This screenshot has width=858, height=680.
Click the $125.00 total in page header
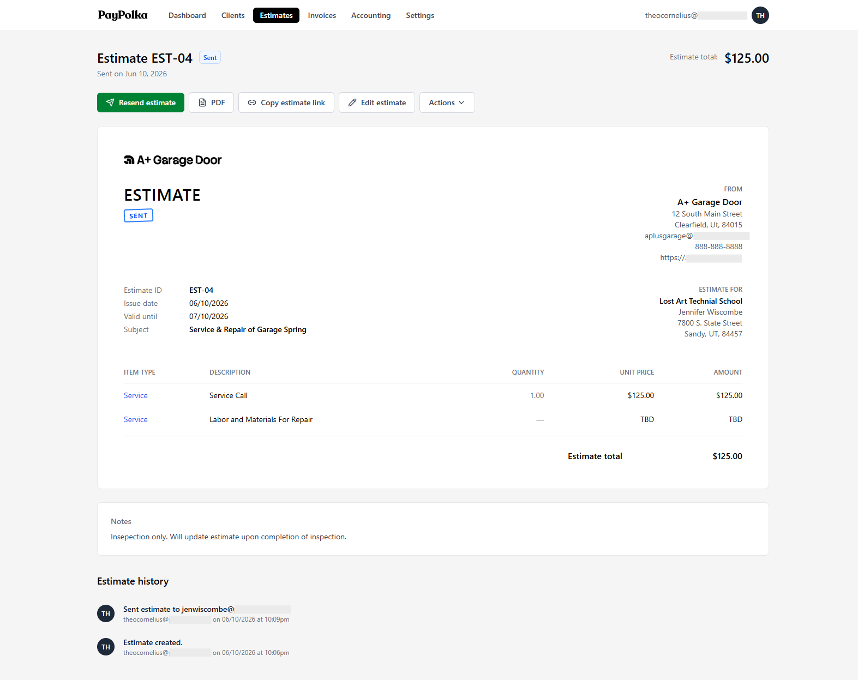click(x=747, y=58)
